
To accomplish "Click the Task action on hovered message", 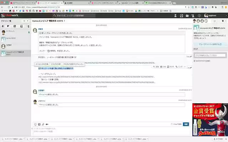I will point(171,67).
